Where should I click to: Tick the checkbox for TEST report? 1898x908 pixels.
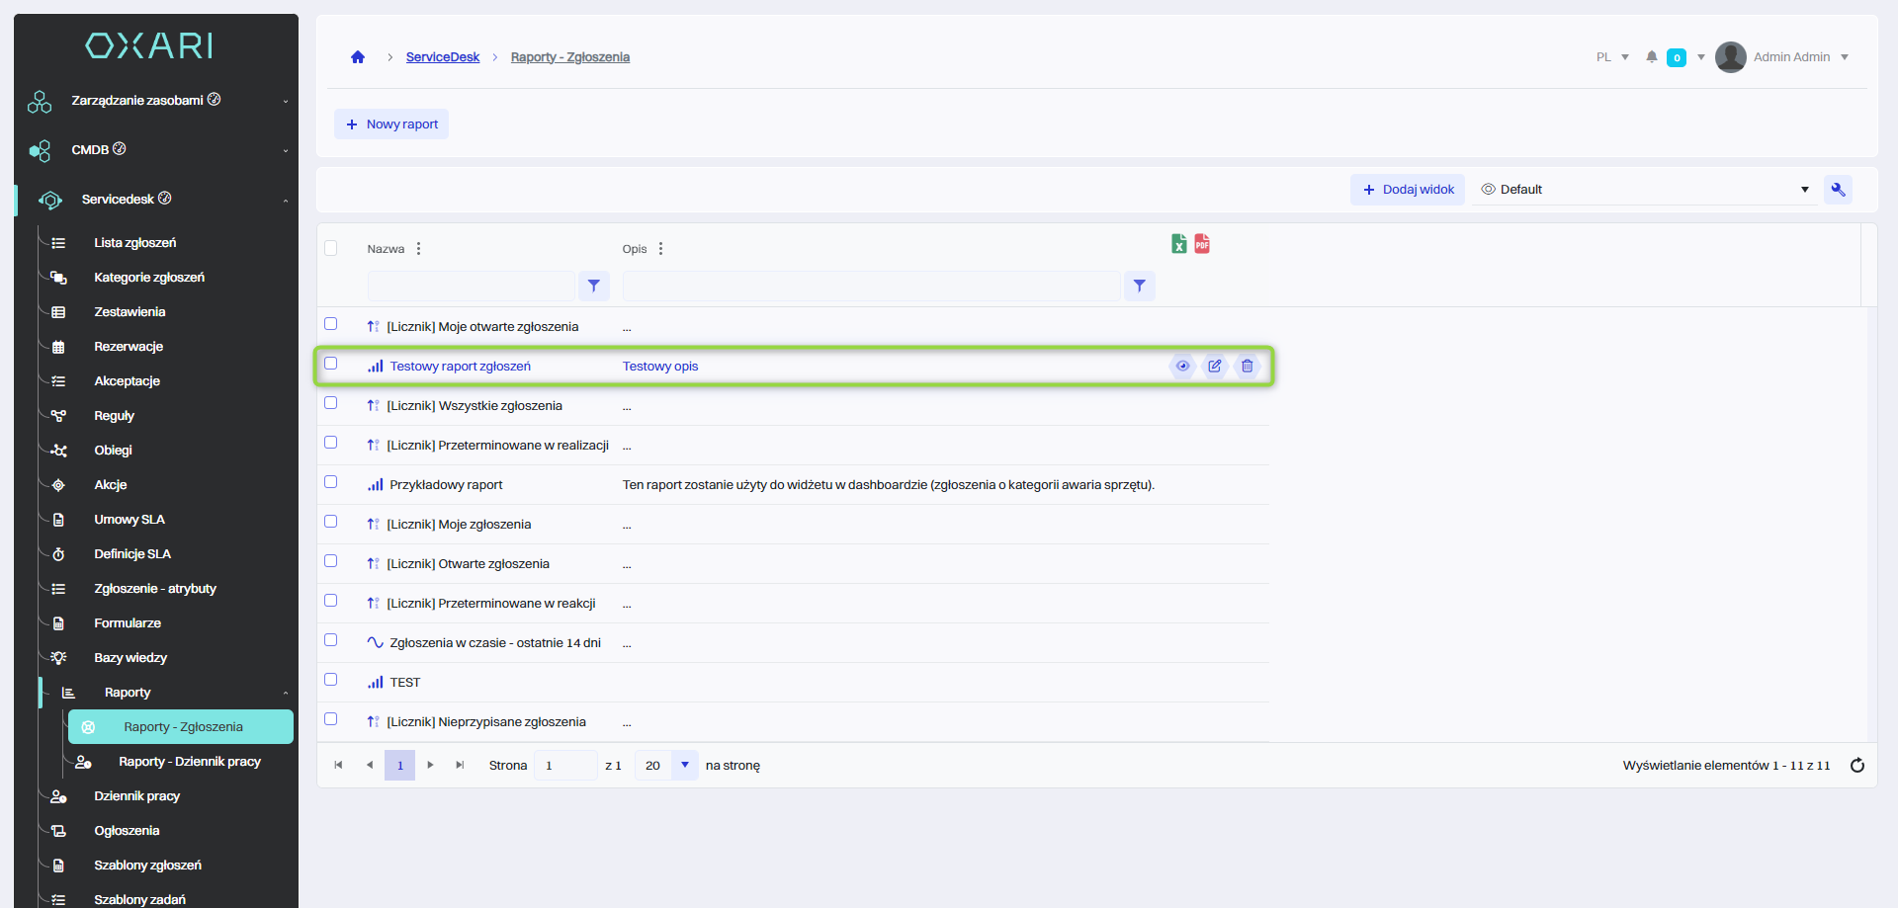click(331, 680)
